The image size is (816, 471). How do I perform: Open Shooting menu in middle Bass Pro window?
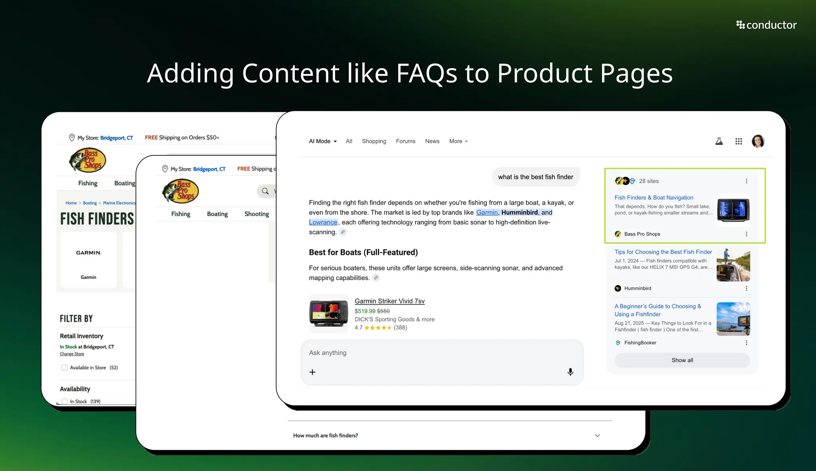click(x=257, y=214)
